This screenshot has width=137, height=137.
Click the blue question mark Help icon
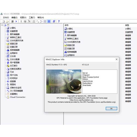point(59,21)
